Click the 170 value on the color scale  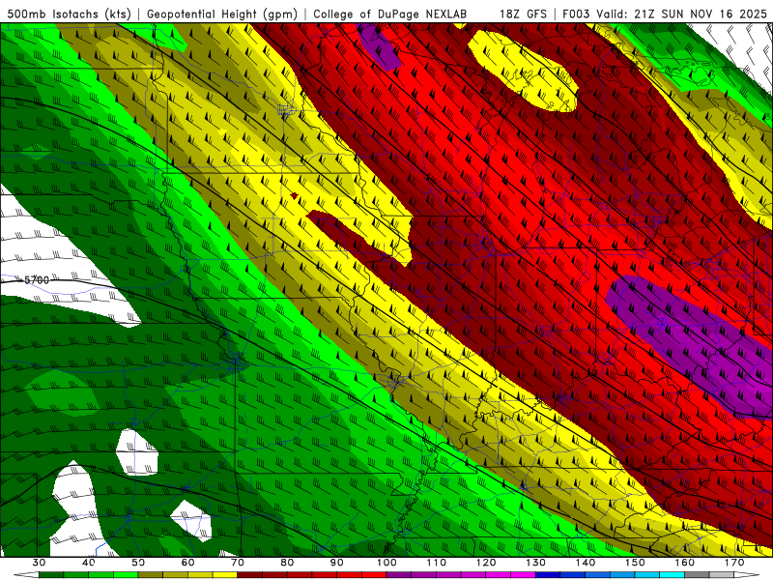pos(734,563)
